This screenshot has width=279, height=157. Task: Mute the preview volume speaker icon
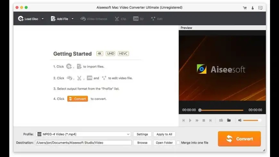click(240, 120)
